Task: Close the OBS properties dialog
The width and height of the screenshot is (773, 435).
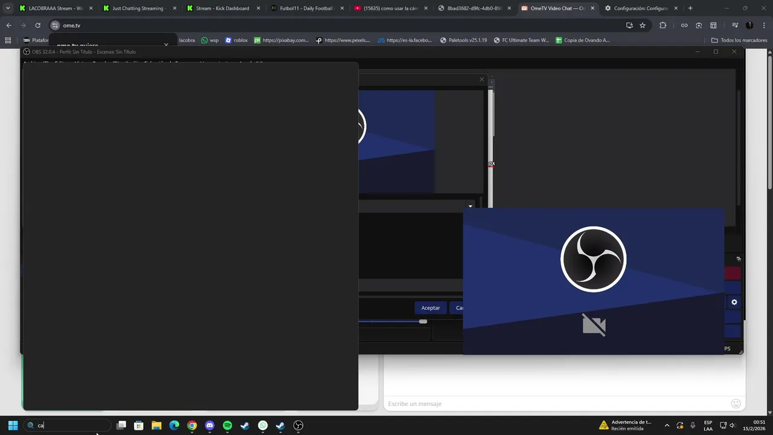Action: point(481,79)
